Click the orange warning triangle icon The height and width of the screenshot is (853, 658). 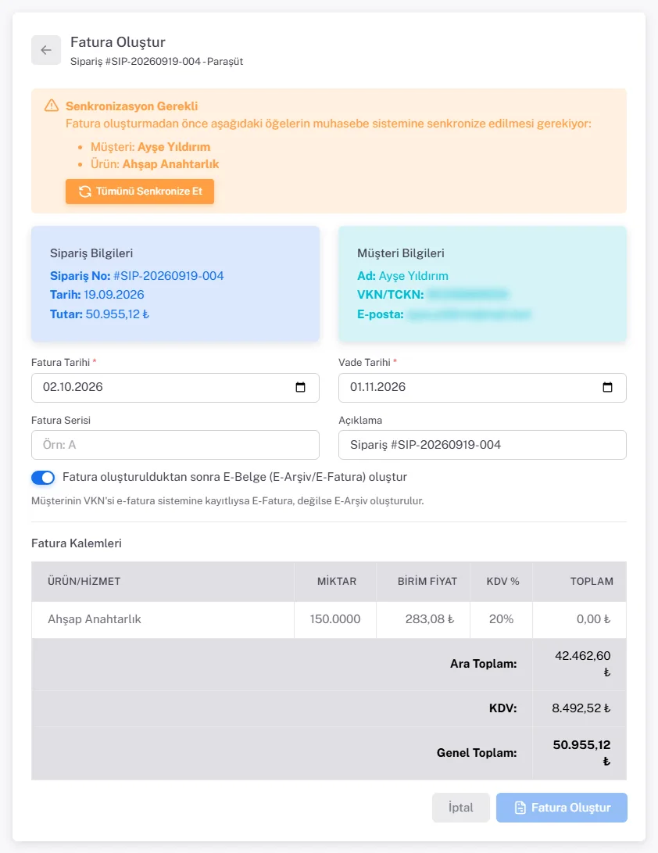pos(52,106)
